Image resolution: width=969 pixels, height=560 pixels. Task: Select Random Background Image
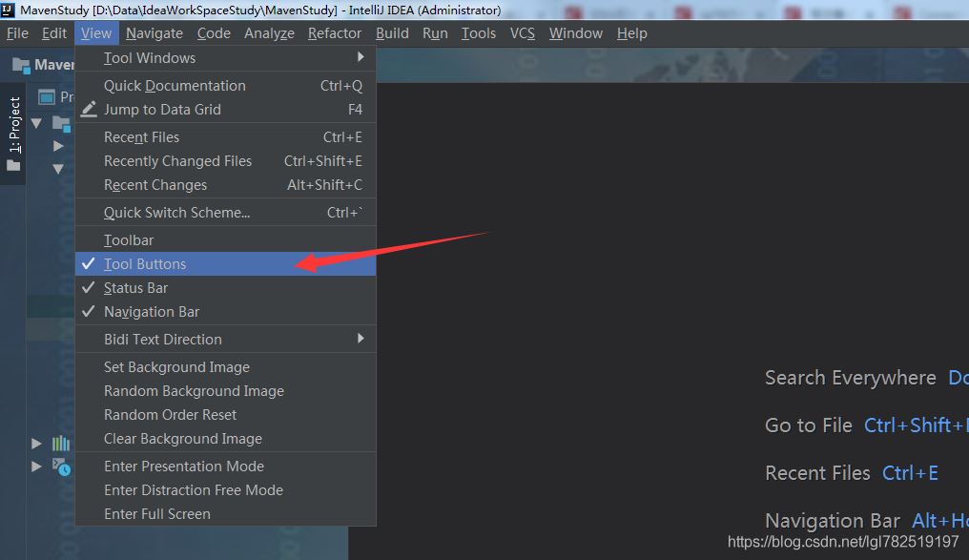[x=226, y=391]
